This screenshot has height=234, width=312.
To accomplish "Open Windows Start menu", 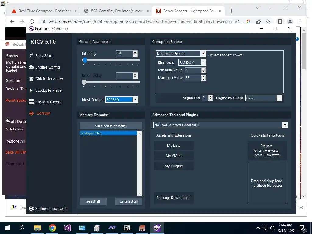I will 7,228.
